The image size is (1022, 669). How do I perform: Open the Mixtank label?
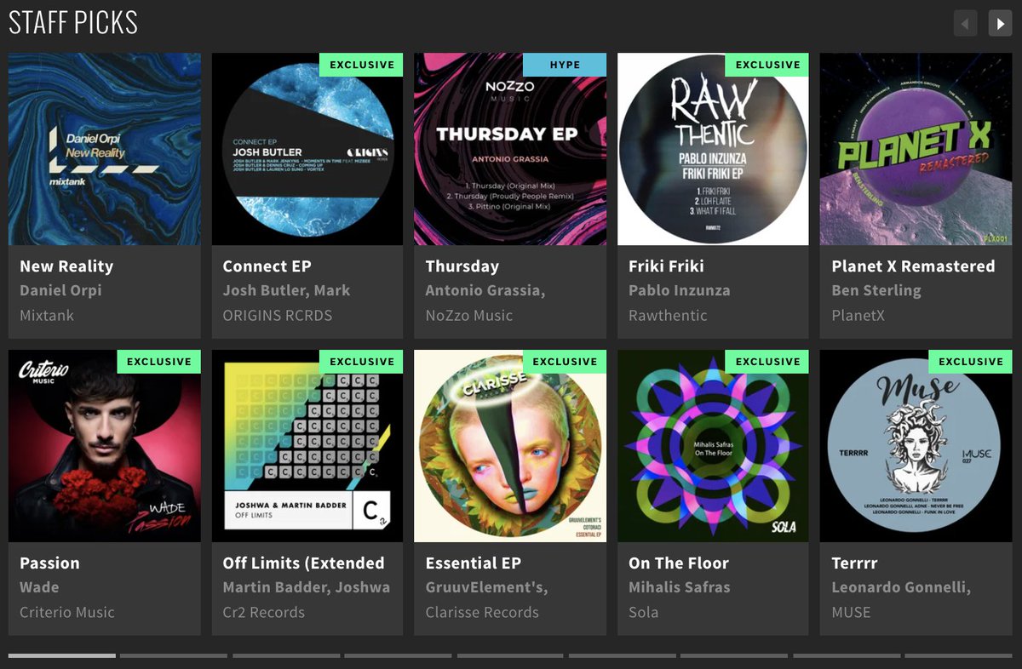47,315
